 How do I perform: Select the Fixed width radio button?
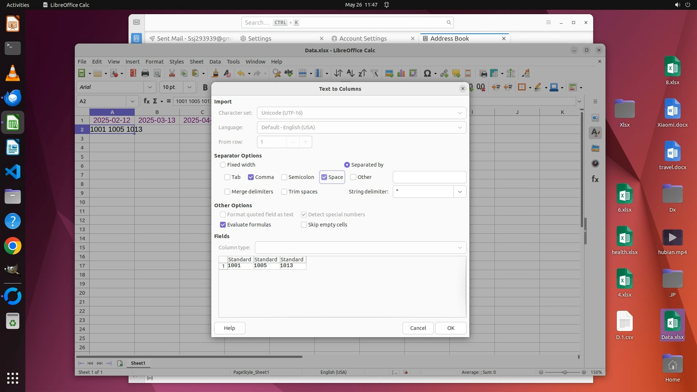pos(223,165)
